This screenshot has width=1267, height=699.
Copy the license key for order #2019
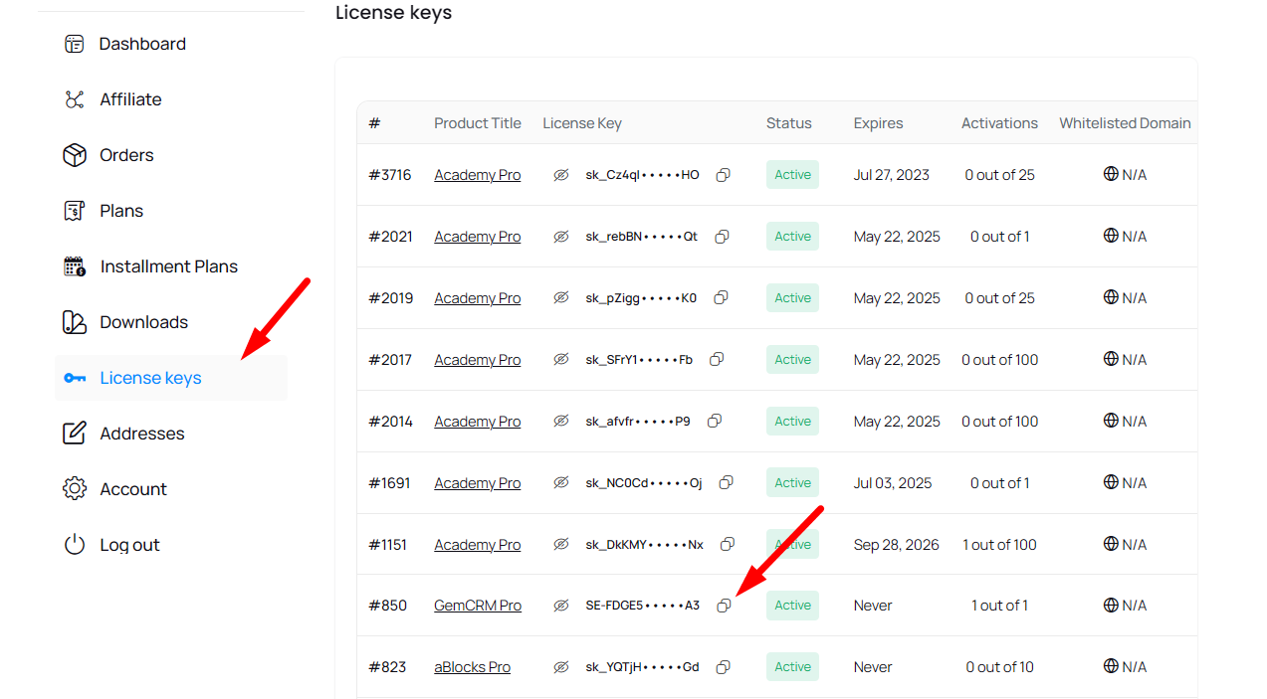tap(722, 298)
